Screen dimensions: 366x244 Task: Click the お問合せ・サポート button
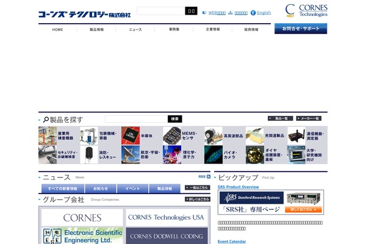point(301,29)
